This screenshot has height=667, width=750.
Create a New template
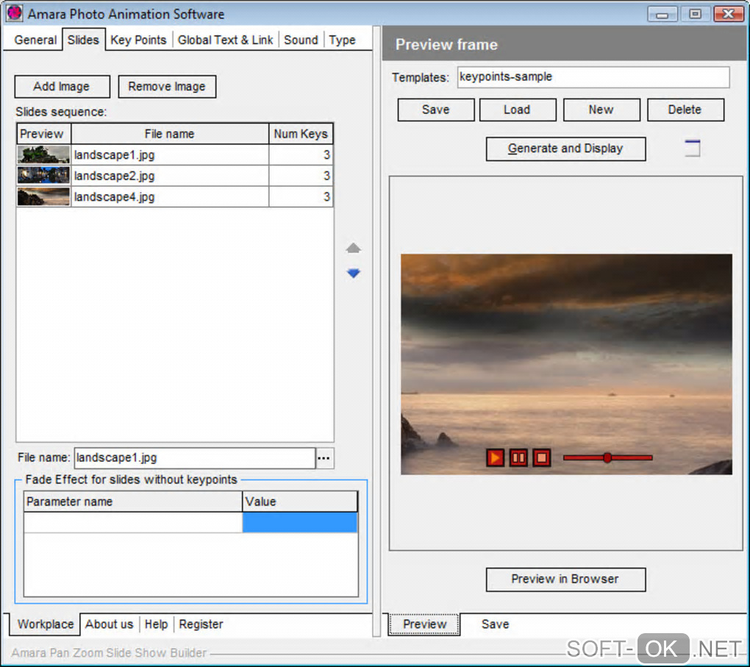click(x=601, y=110)
